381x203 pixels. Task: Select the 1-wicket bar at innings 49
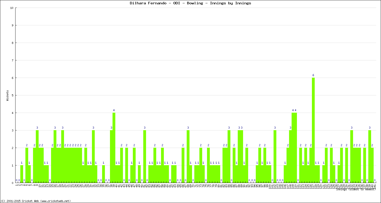pos(139,174)
